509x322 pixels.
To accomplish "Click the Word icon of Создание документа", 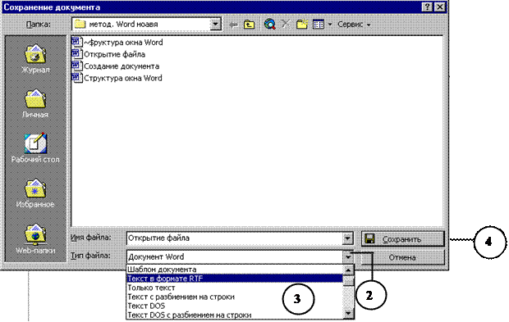I will 76,66.
